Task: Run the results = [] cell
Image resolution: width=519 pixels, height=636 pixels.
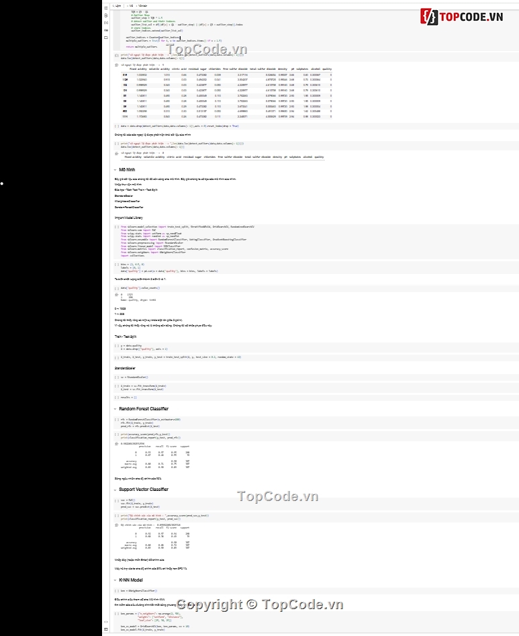Action: pos(117,398)
